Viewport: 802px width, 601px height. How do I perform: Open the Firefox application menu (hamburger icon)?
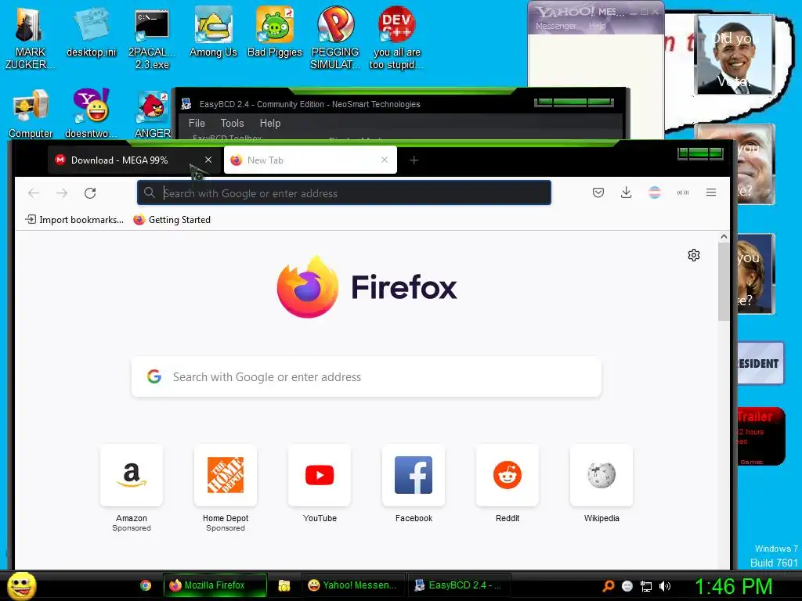coord(711,193)
